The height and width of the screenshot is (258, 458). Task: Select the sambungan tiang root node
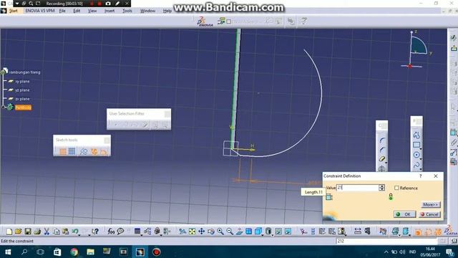pos(24,72)
